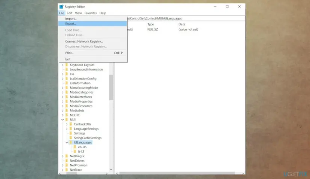Screen dimensions: 310x179
Task: Click the values pane scroll-left arrow
Action: pos(117,173)
